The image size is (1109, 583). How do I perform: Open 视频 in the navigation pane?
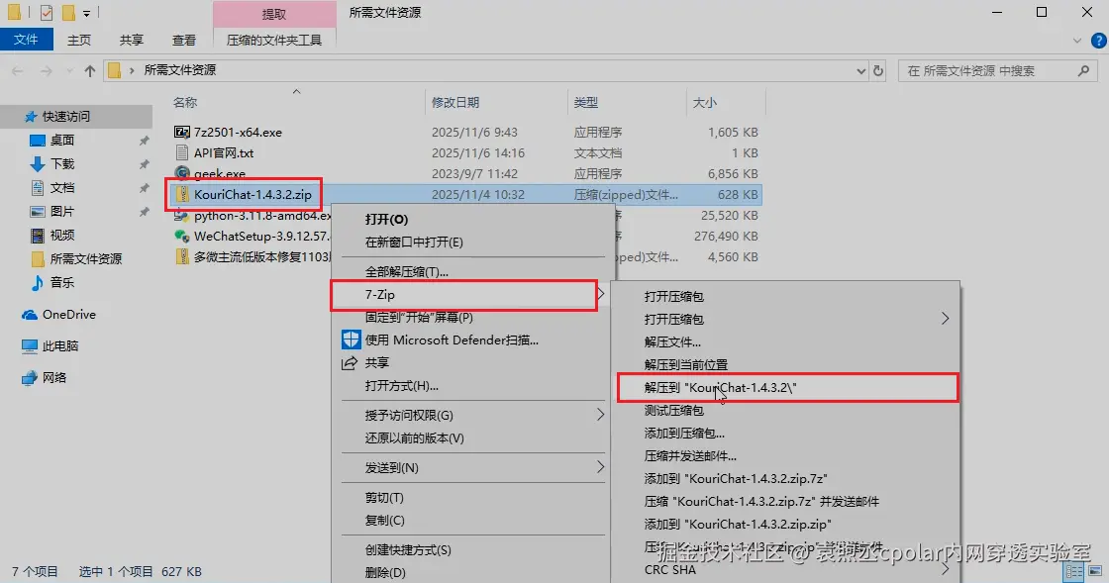point(62,235)
